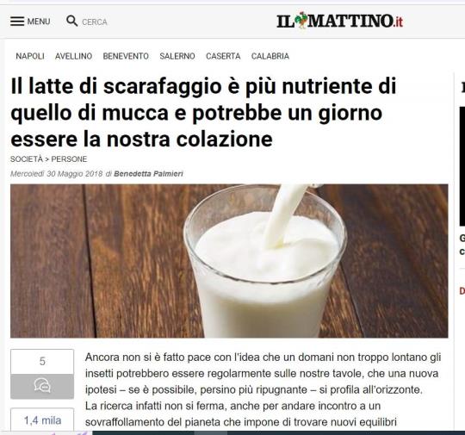Image resolution: width=465 pixels, height=435 pixels.
Task: Click the cockerel emblem in logo
Action: coord(301,20)
